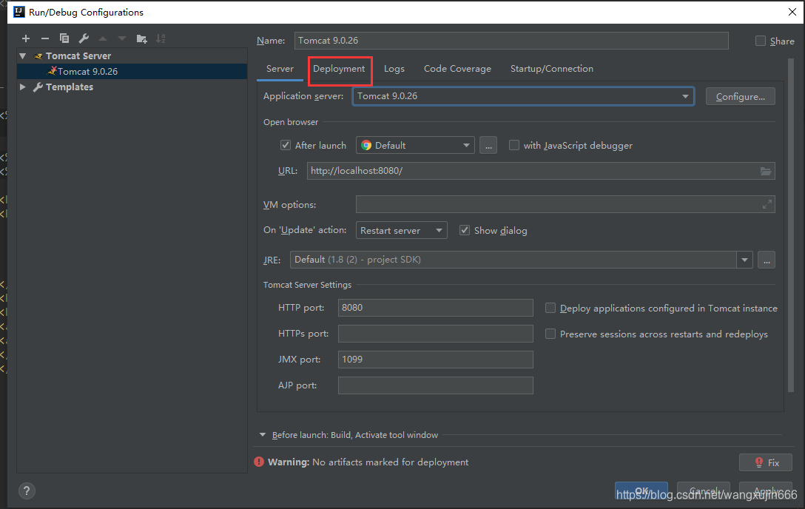Open On 'Update' action Restart server dropdown
805x509 pixels.
point(402,230)
